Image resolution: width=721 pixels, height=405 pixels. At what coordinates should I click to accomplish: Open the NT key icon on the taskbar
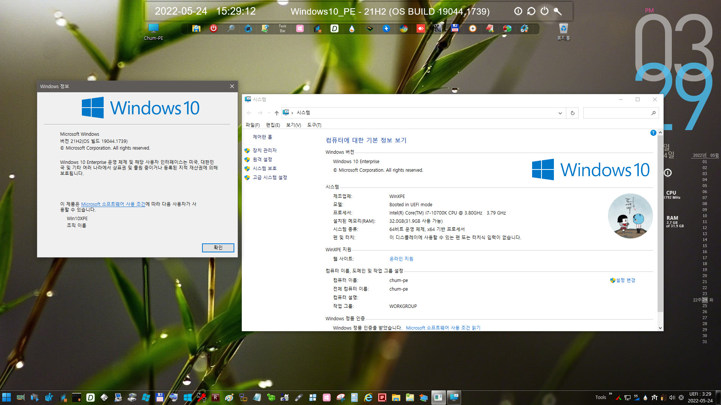202,397
